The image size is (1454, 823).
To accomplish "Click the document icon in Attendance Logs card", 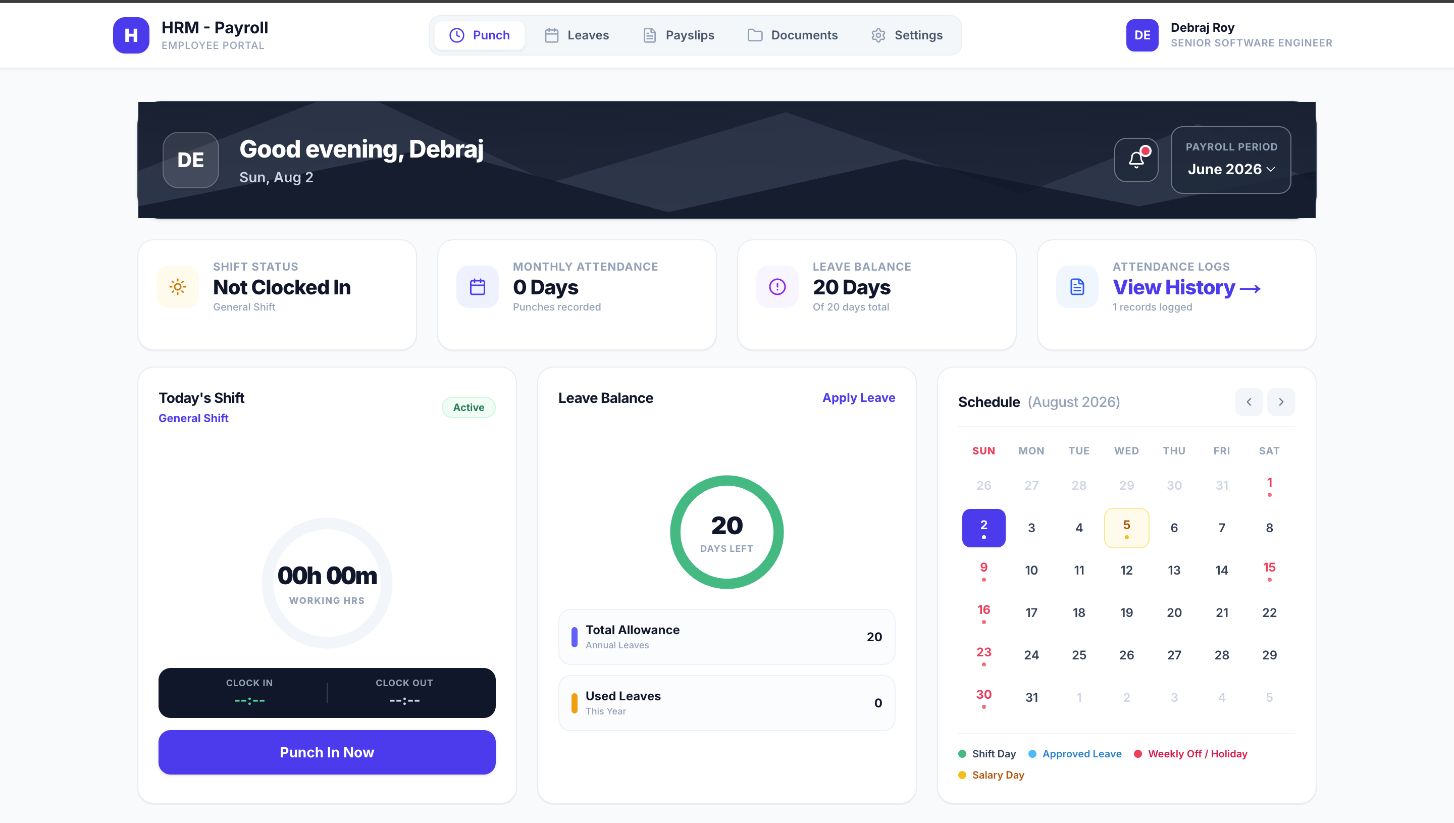I will [1078, 287].
